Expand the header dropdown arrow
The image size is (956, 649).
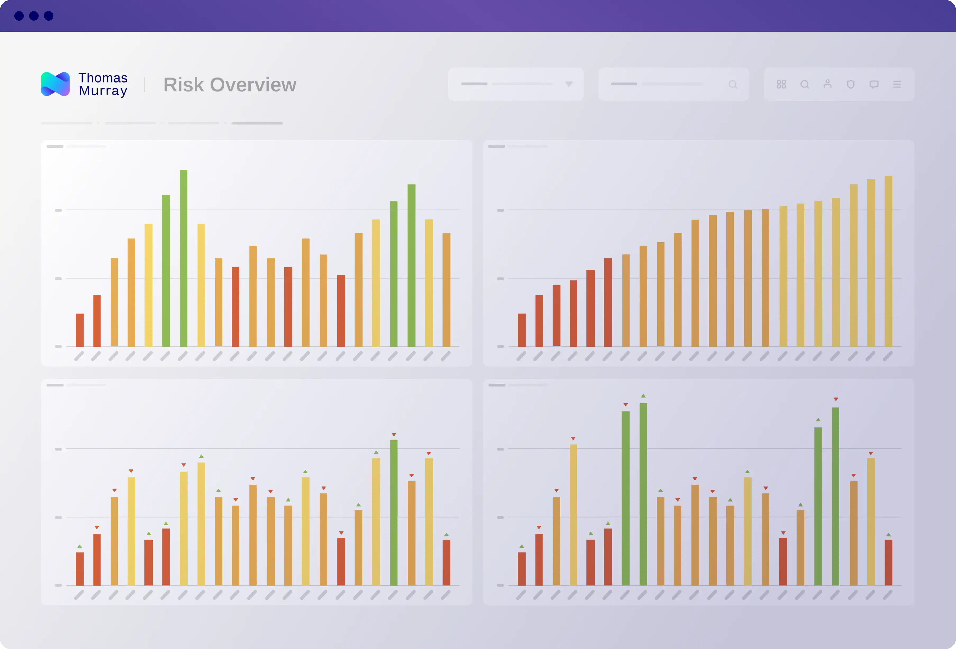coord(569,84)
